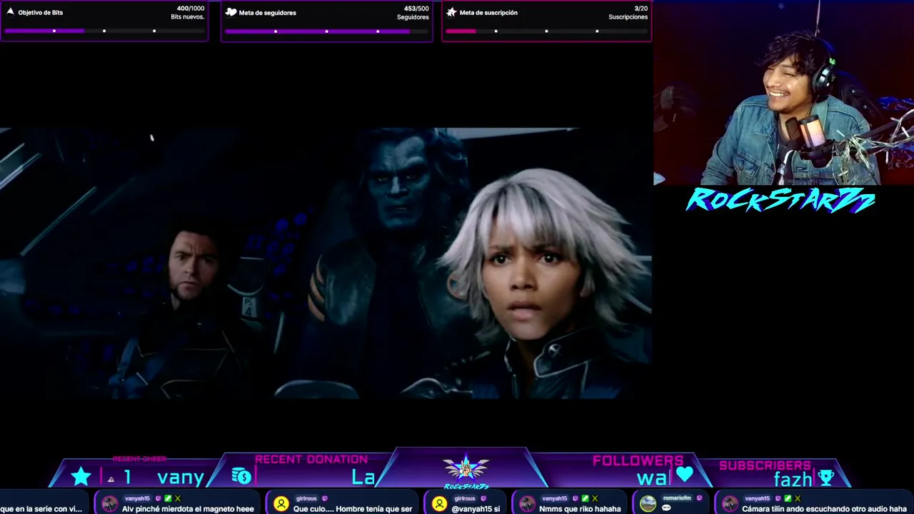Screen dimensions: 914x514
Task: Click the followers goal progress bar
Action: [x=326, y=31]
